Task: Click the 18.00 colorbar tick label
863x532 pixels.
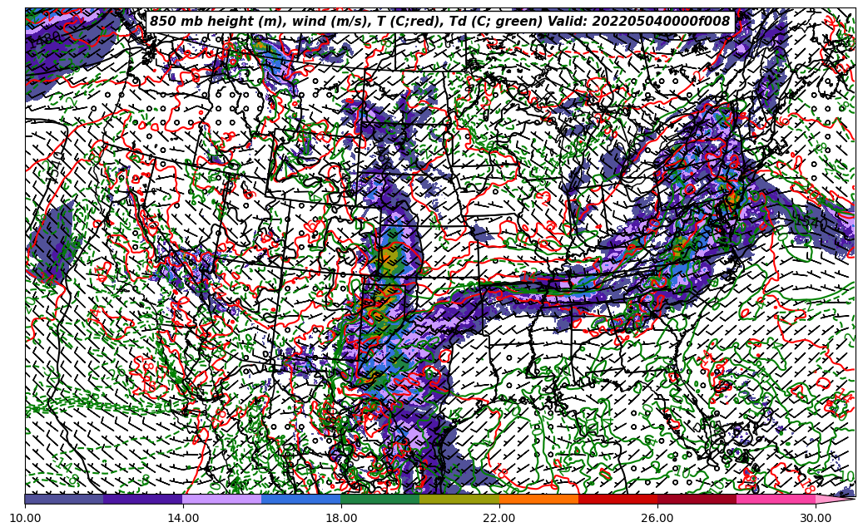Action: click(x=341, y=518)
